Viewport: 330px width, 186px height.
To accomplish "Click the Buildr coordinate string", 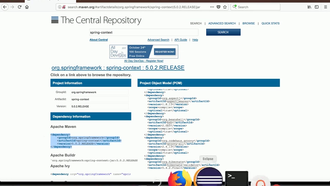I will [94, 160].
